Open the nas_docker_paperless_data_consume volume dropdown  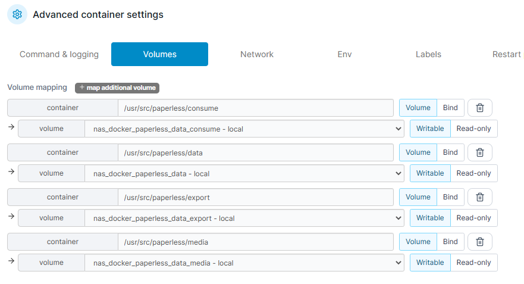[244, 129]
